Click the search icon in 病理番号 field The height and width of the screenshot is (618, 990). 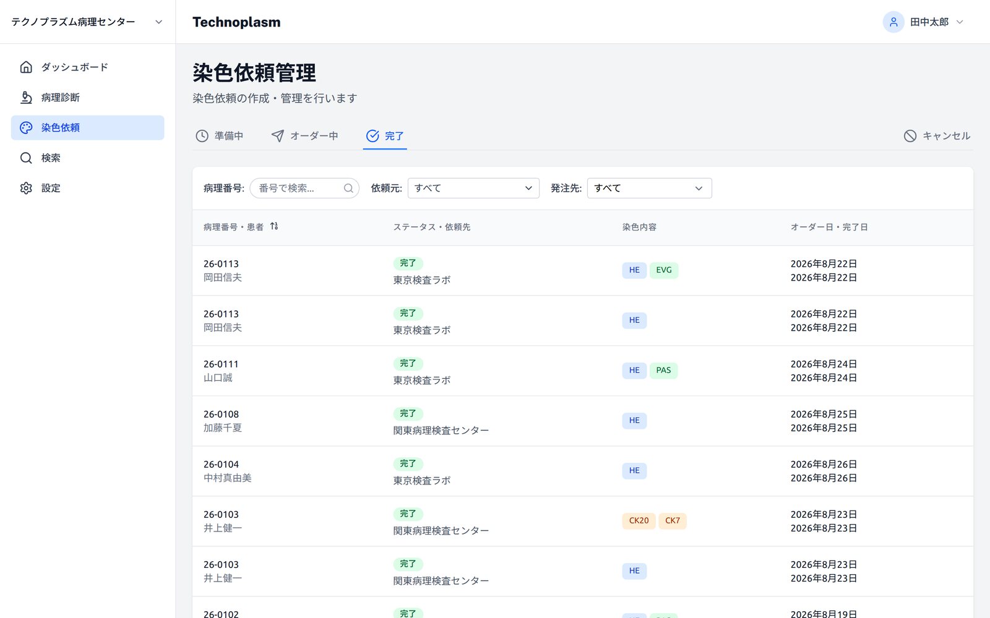pos(348,188)
